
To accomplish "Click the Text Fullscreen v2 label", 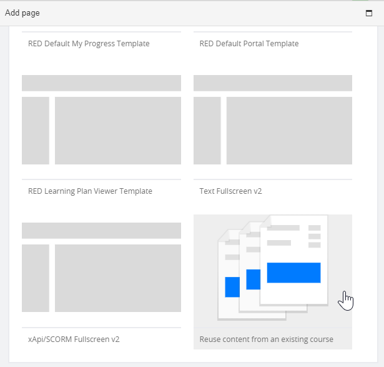I will [x=230, y=191].
